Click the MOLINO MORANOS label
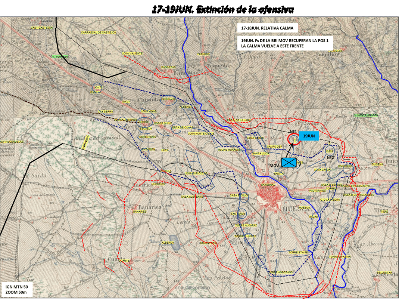 tap(229, 150)
